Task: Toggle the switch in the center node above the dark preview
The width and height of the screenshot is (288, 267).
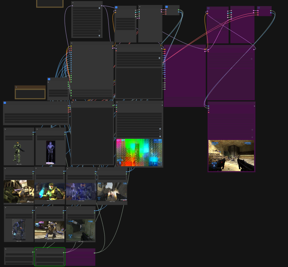Action: tap(159, 58)
